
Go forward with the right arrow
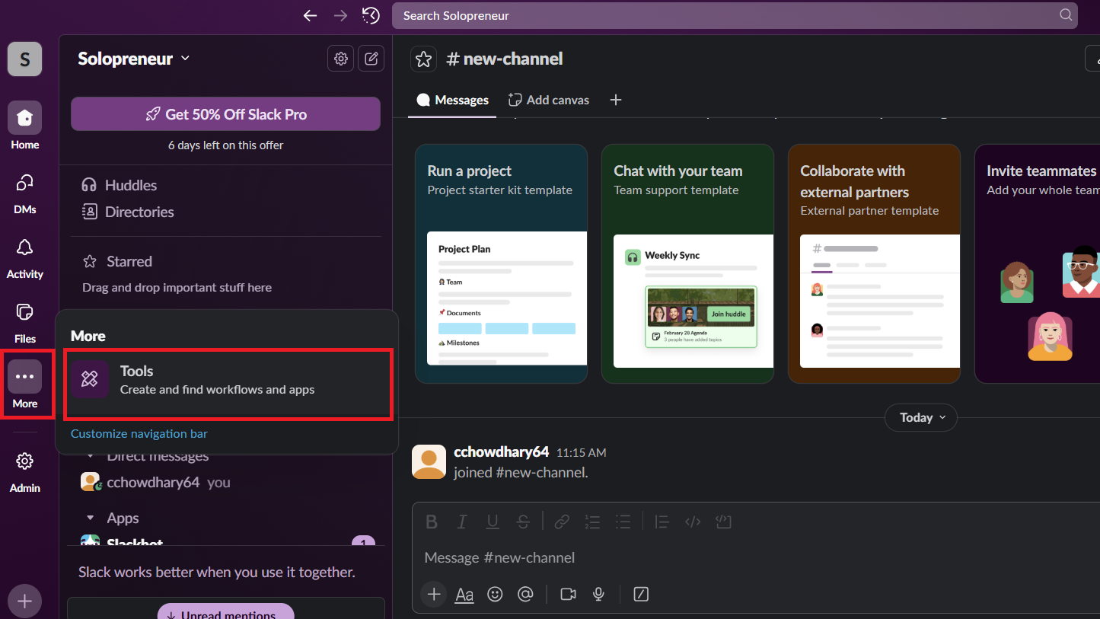tap(340, 15)
